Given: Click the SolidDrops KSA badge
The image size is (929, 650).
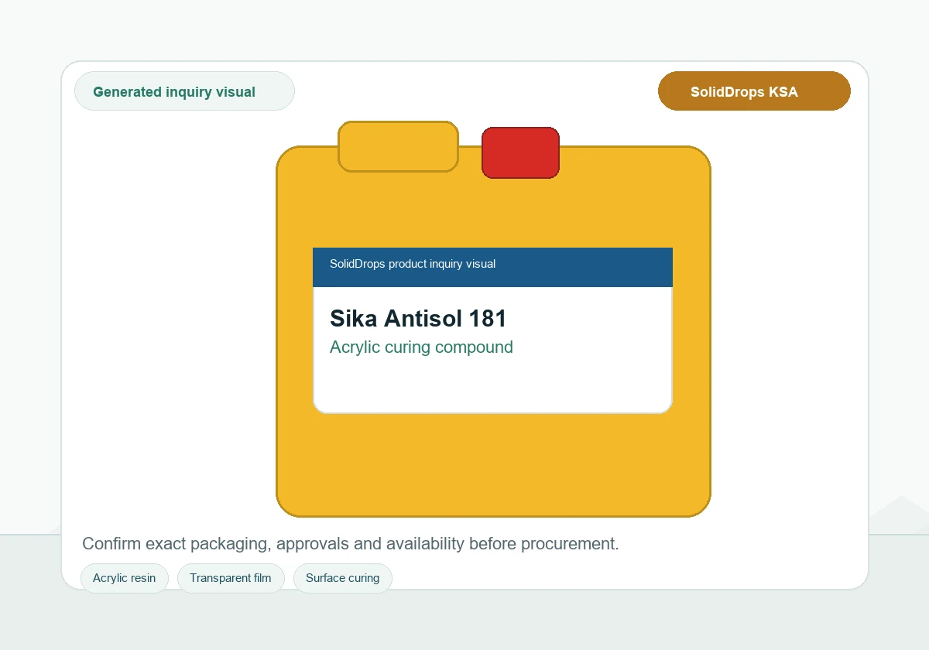Looking at the screenshot, I should [x=754, y=91].
